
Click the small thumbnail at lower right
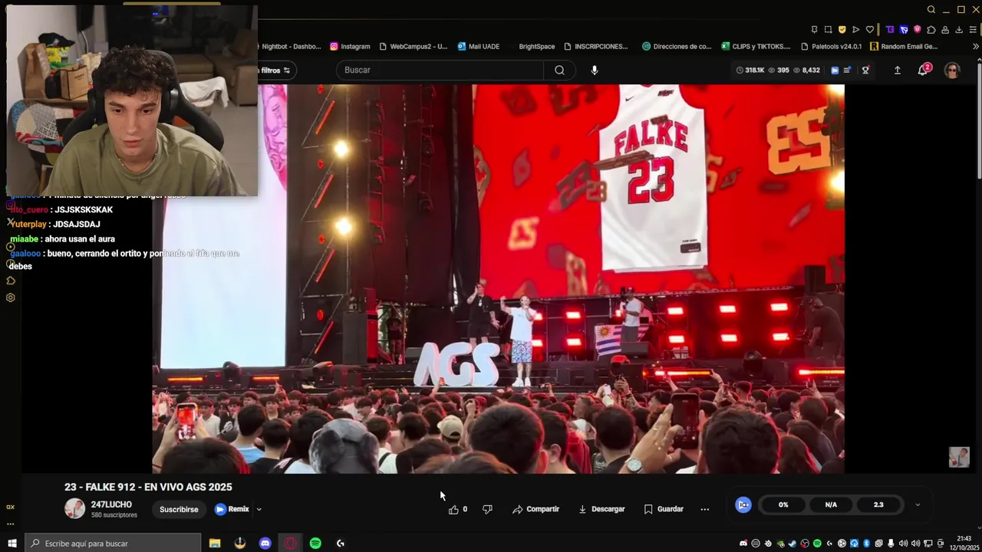click(959, 457)
